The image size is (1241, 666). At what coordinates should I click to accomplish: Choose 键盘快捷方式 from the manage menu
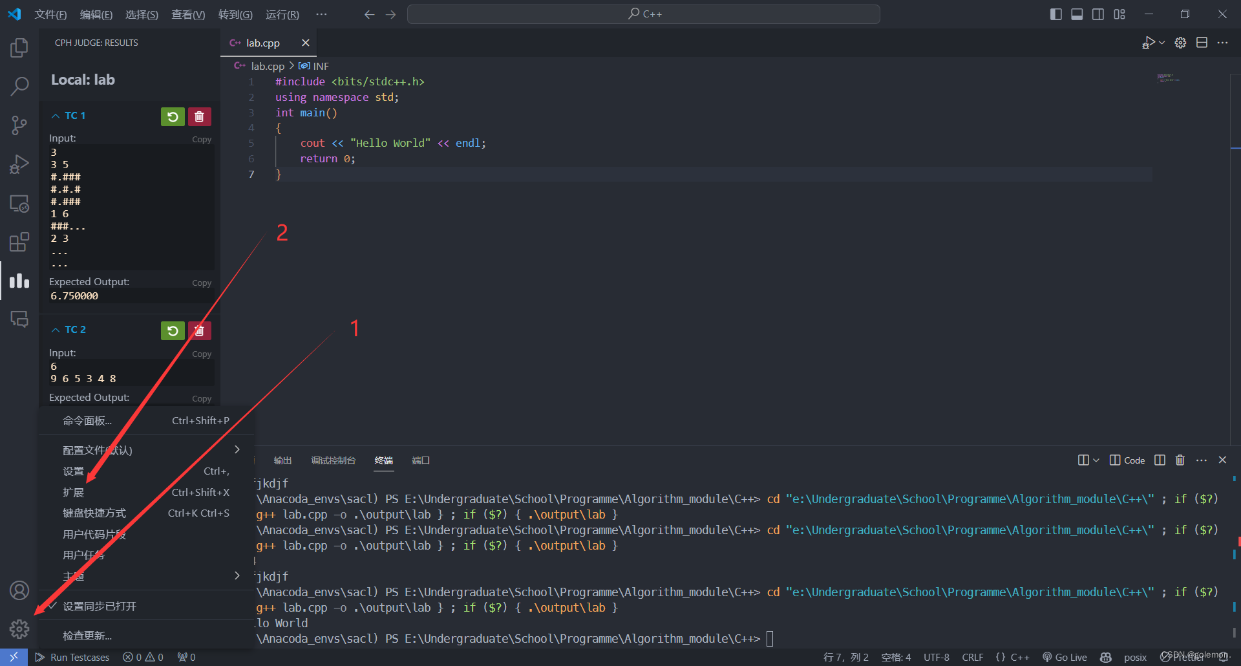(x=146, y=513)
